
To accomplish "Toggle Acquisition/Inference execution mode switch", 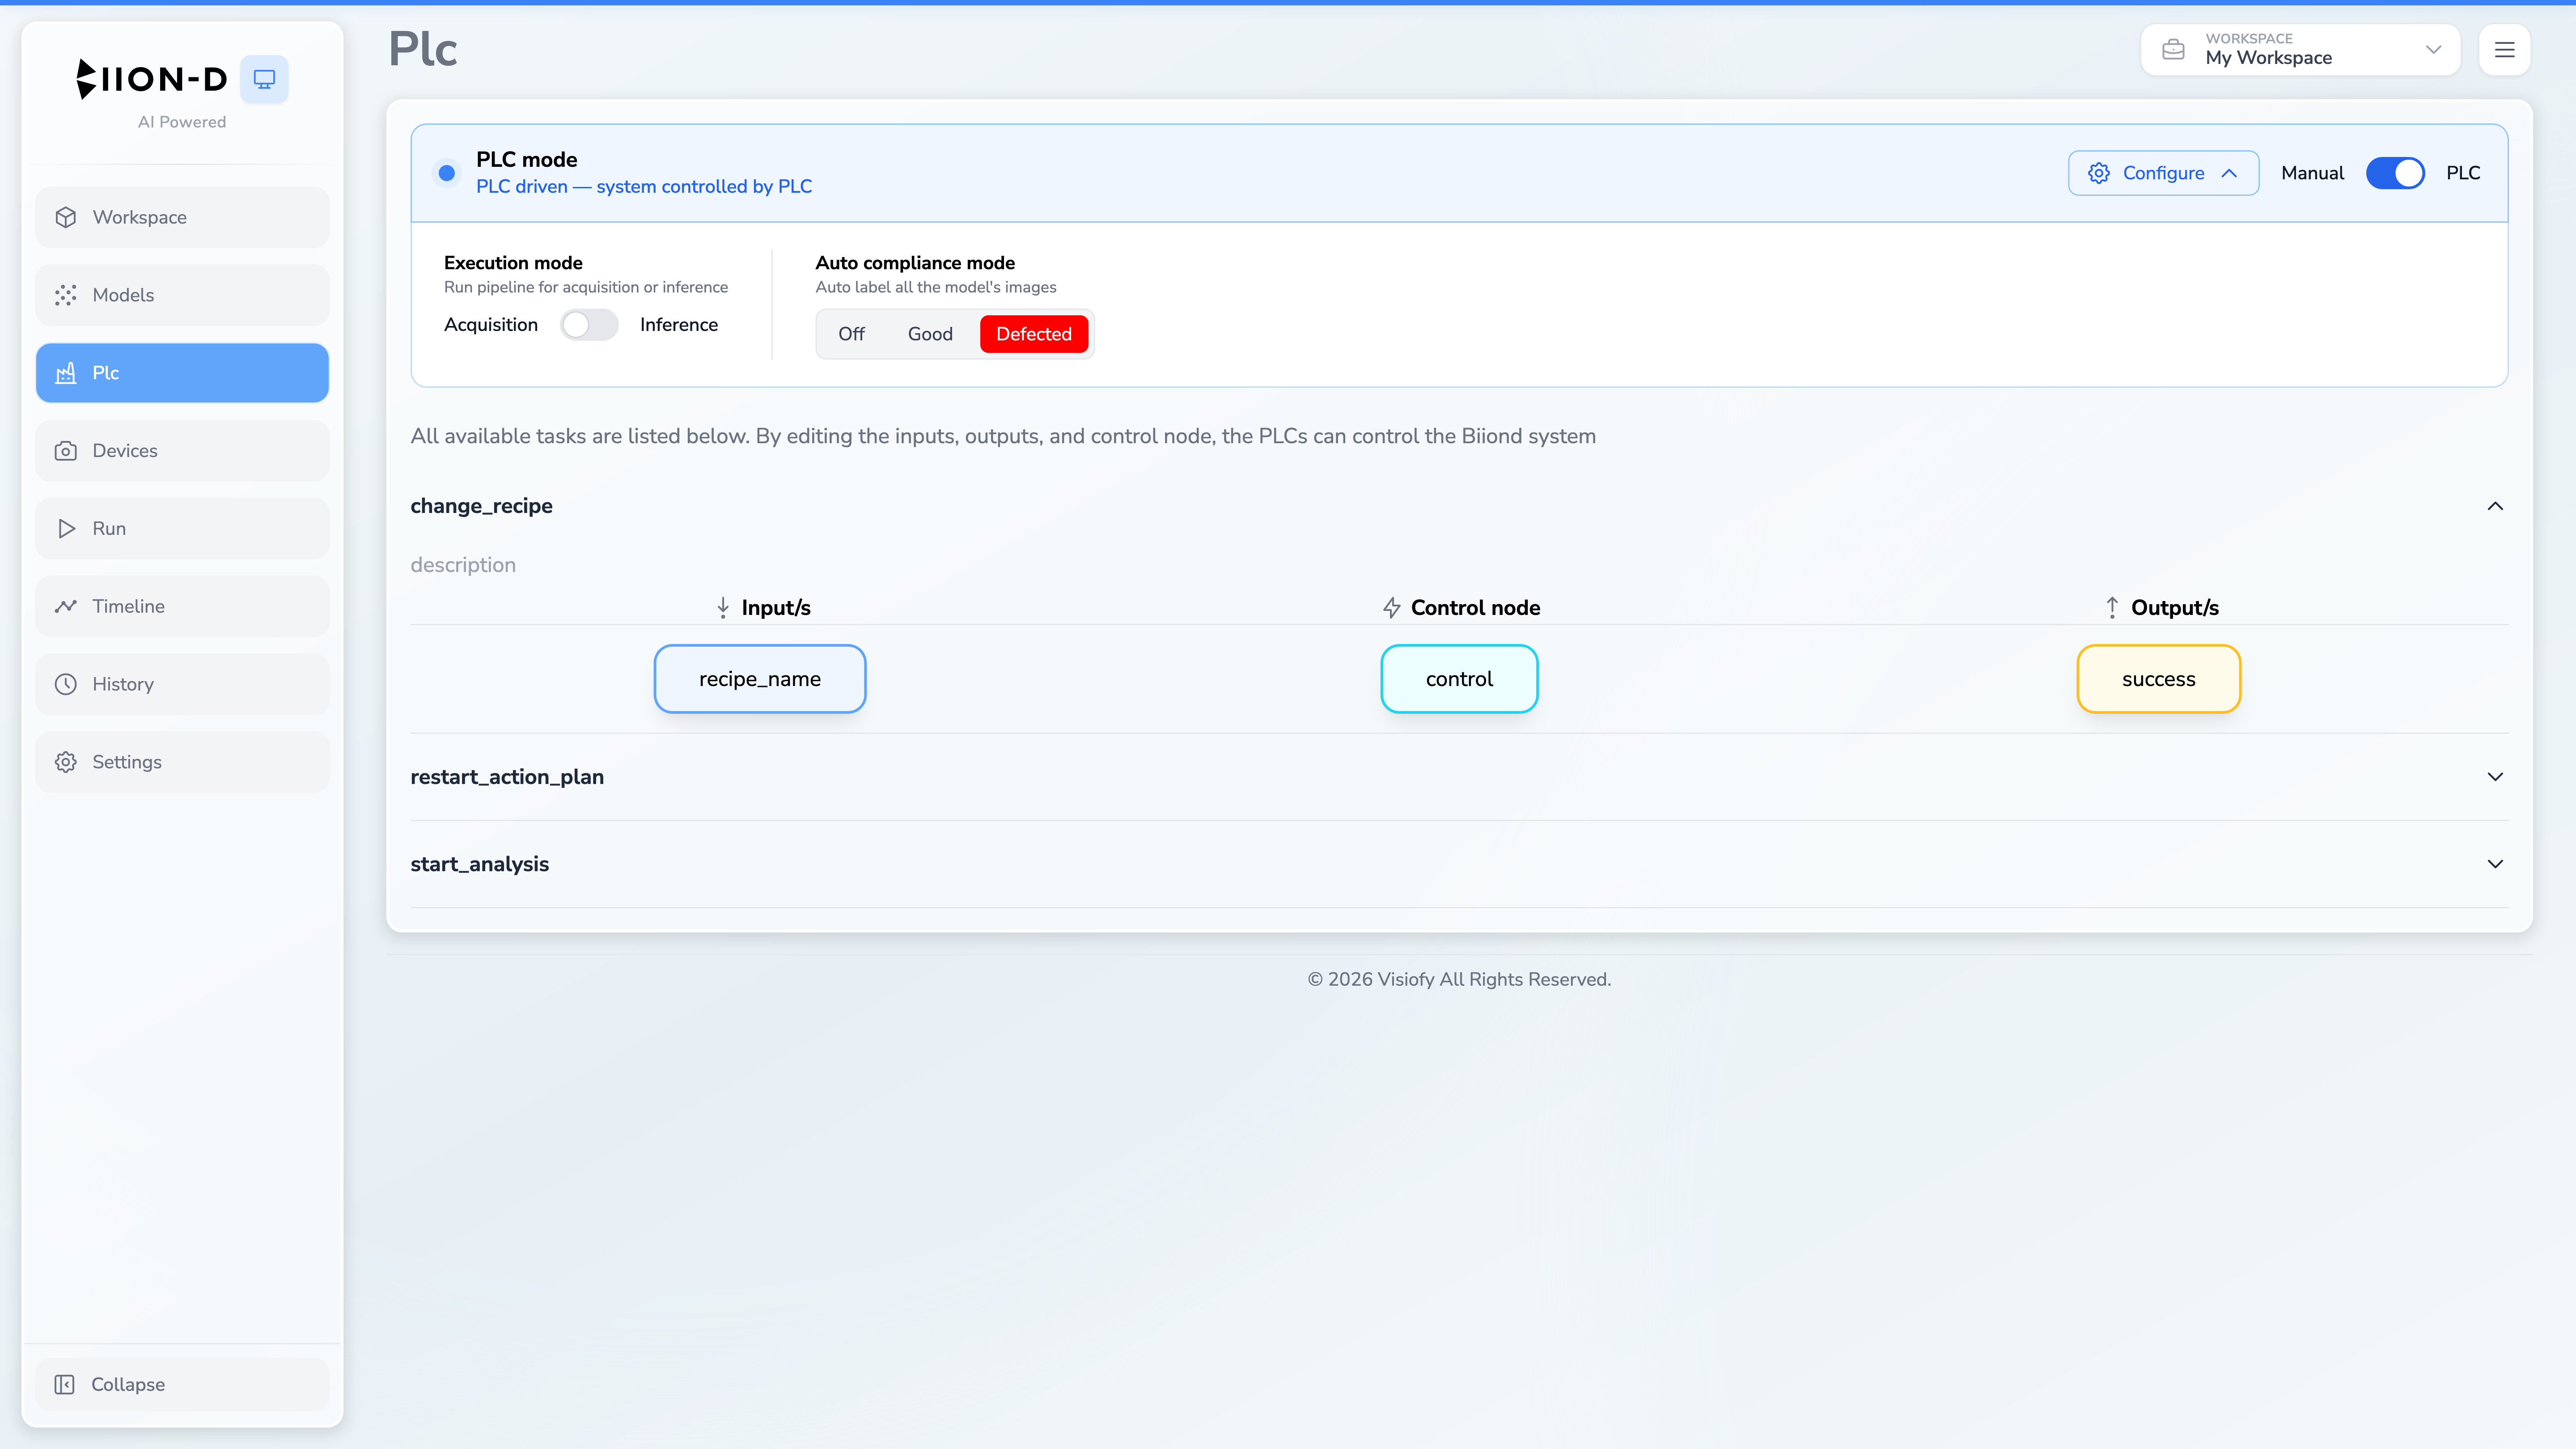I will [x=589, y=325].
